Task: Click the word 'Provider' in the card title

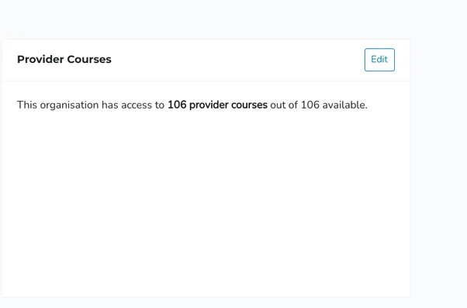Action: [x=40, y=59]
